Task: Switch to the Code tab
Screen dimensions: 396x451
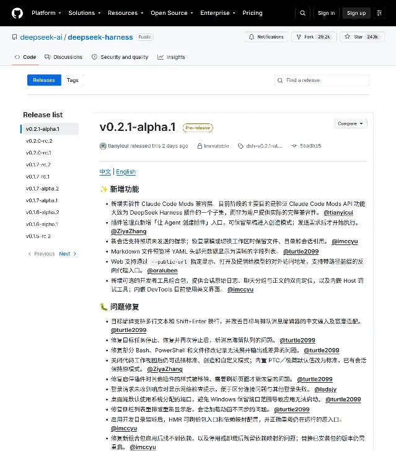Action: coord(25,57)
